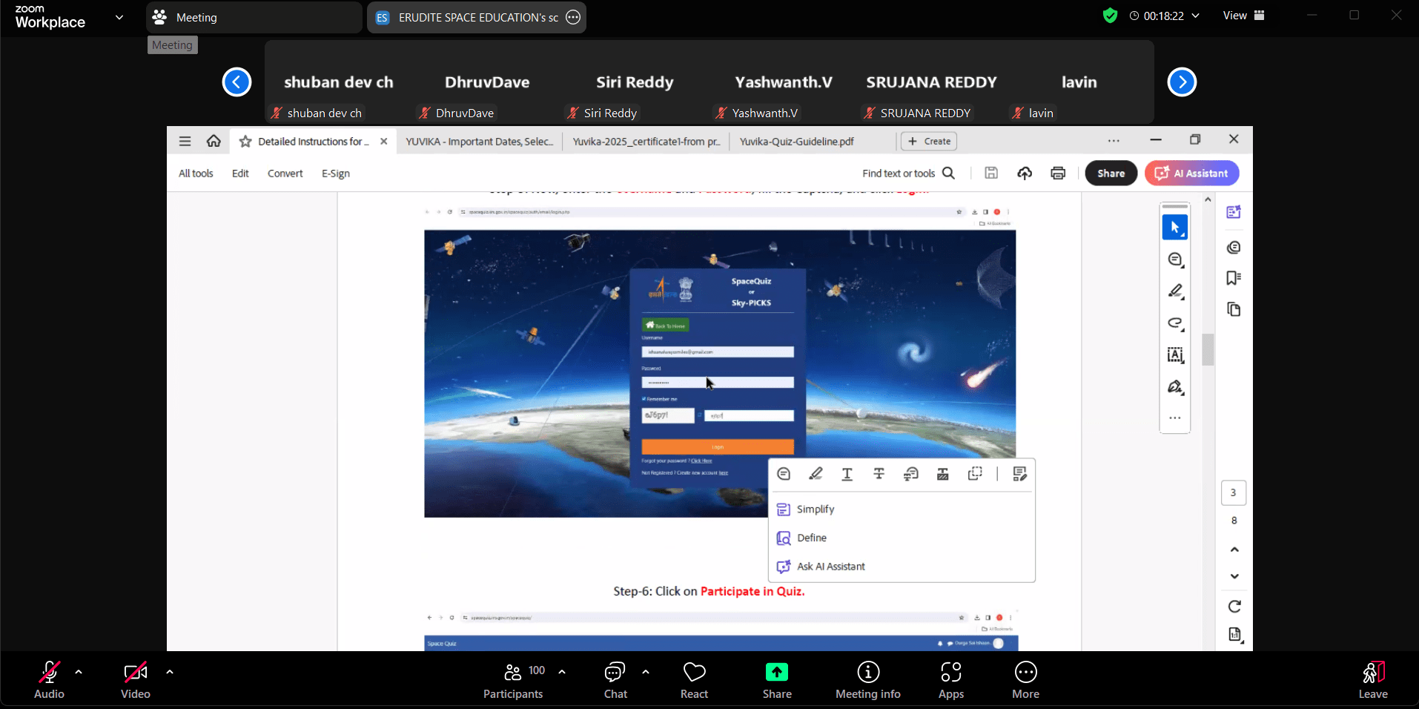Expand the meeting timer dropdown

[x=1195, y=16]
